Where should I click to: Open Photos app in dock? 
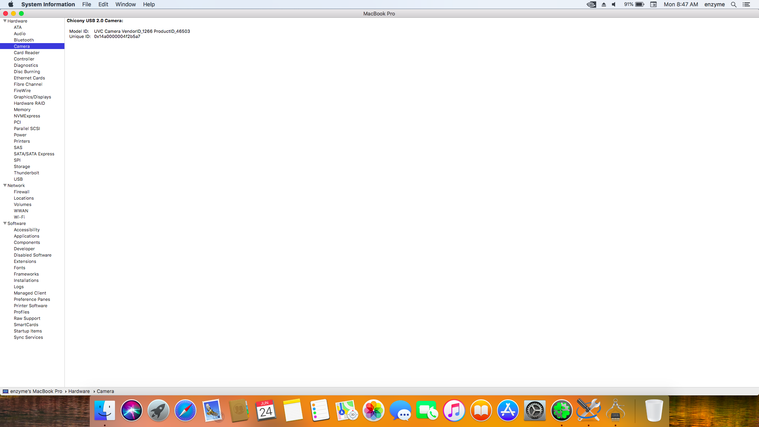click(x=373, y=411)
